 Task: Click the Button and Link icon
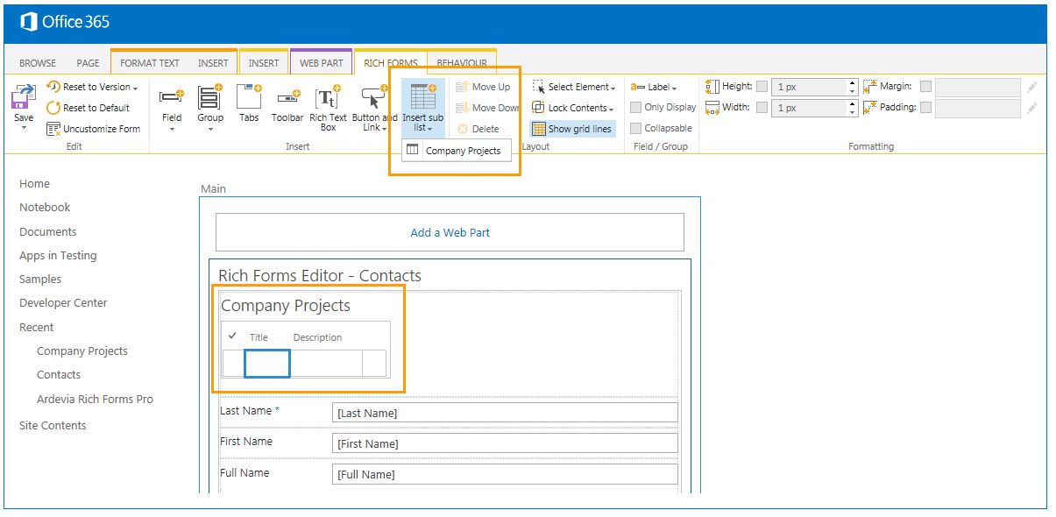click(374, 96)
